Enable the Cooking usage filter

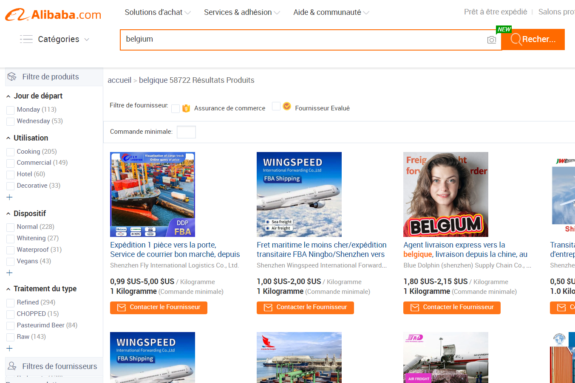(x=11, y=152)
